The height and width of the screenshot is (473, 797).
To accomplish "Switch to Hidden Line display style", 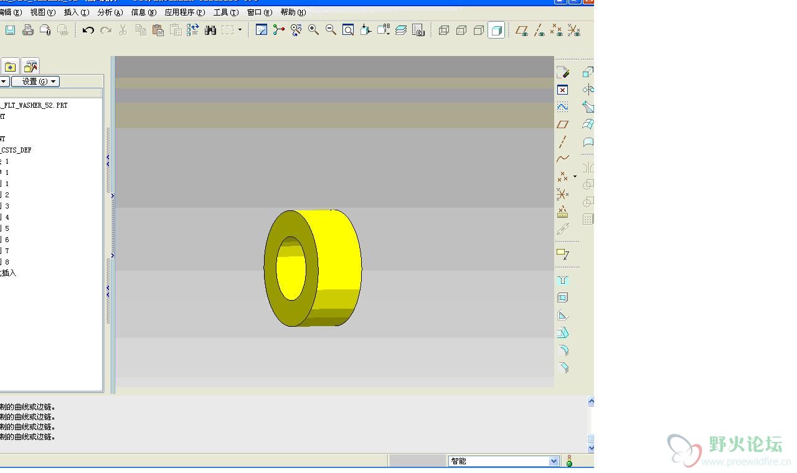I will pyautogui.click(x=461, y=30).
